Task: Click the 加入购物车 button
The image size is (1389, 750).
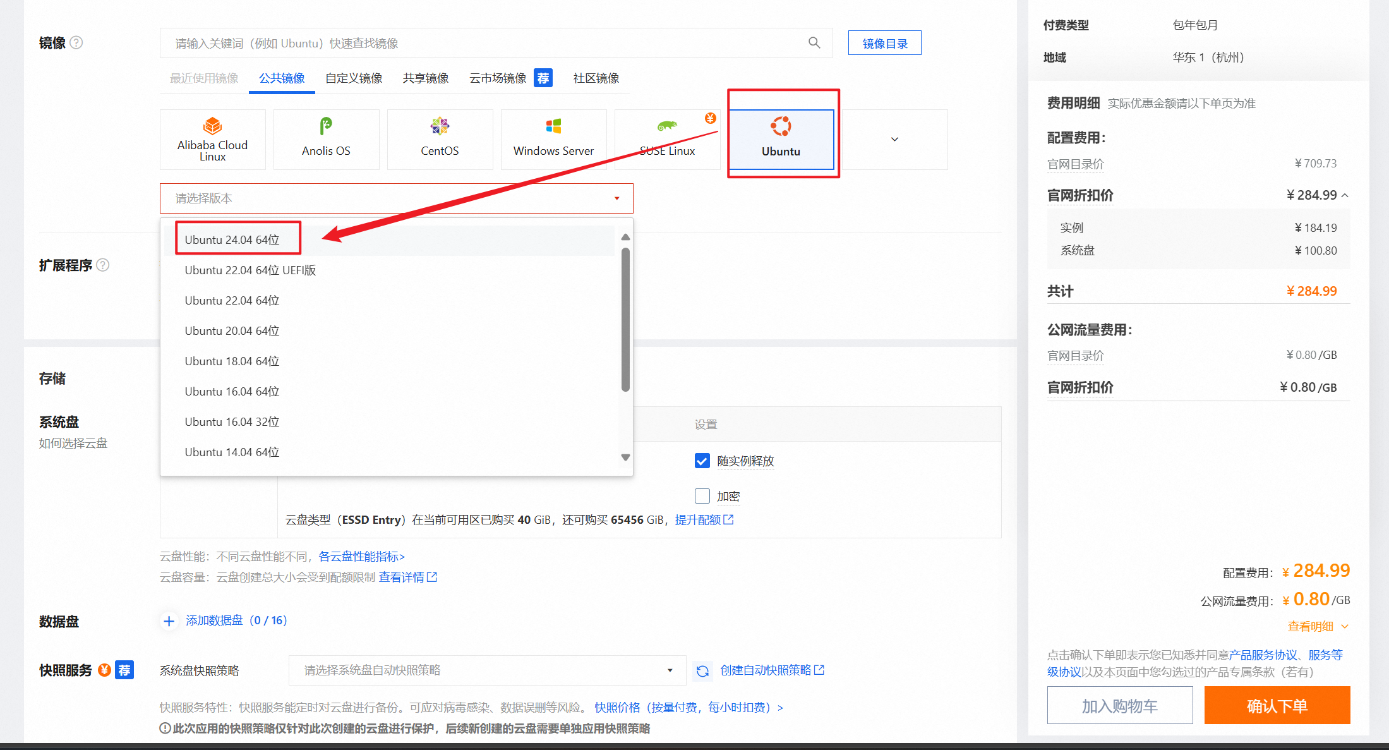Action: click(x=1120, y=705)
